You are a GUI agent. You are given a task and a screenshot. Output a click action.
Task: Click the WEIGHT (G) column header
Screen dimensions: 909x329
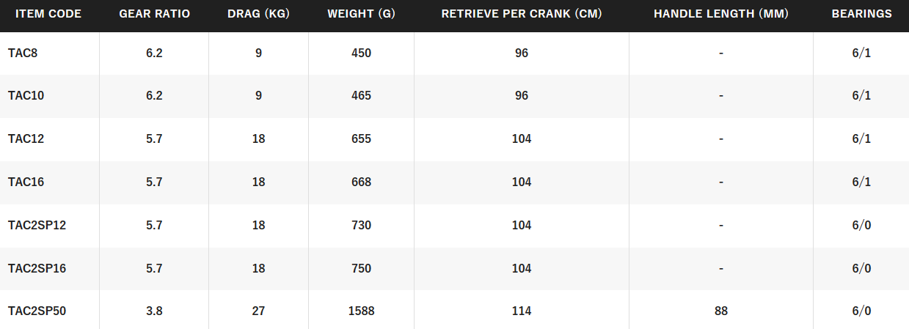coord(361,14)
